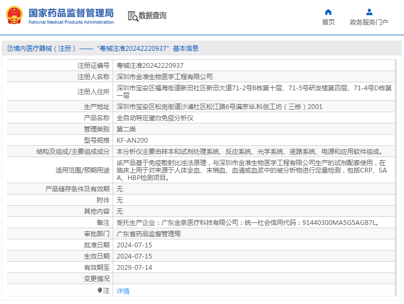
Task: Select the registrant name 深圳市金准生物医学工程有限公司
Action: (x=164, y=76)
